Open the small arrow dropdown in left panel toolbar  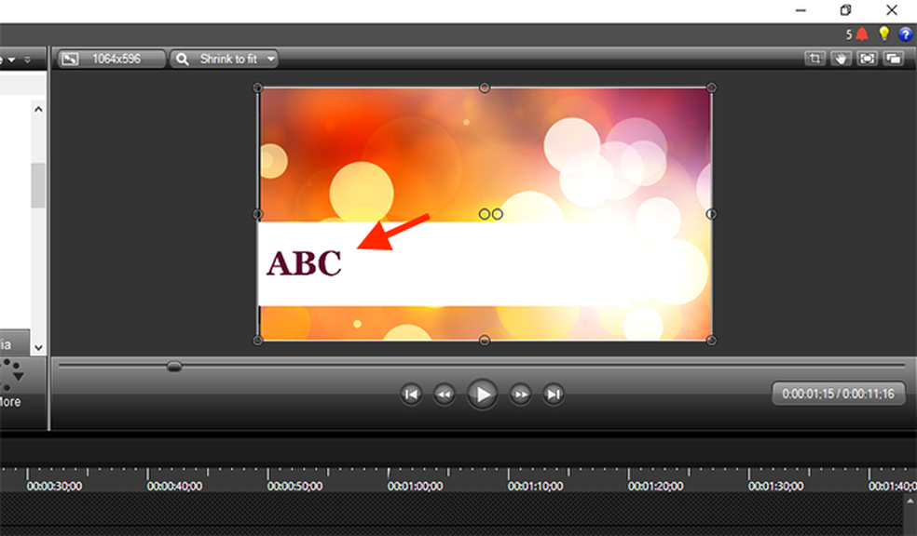[x=12, y=60]
